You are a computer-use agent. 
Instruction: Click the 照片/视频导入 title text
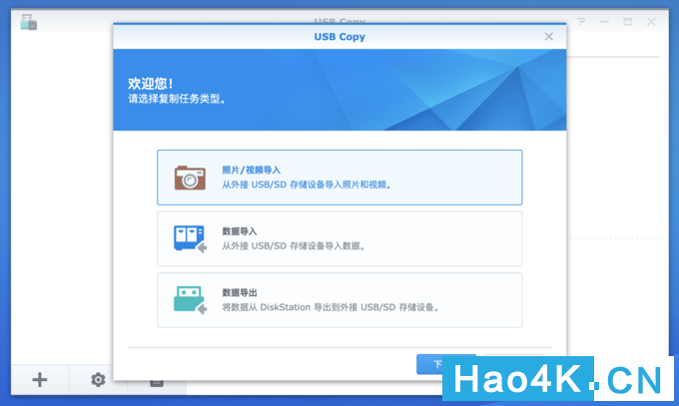(x=252, y=171)
